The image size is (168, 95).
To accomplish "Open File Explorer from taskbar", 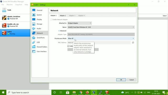I will [x=74, y=92].
